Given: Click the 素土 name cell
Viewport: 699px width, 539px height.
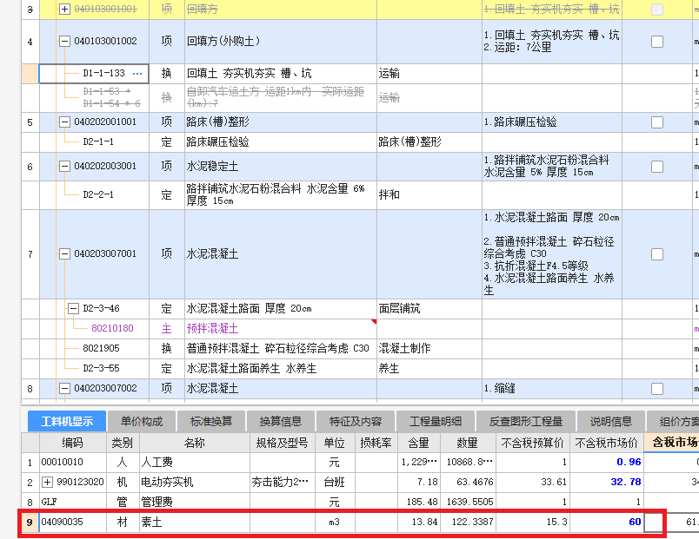Looking at the screenshot, I should 195,523.
